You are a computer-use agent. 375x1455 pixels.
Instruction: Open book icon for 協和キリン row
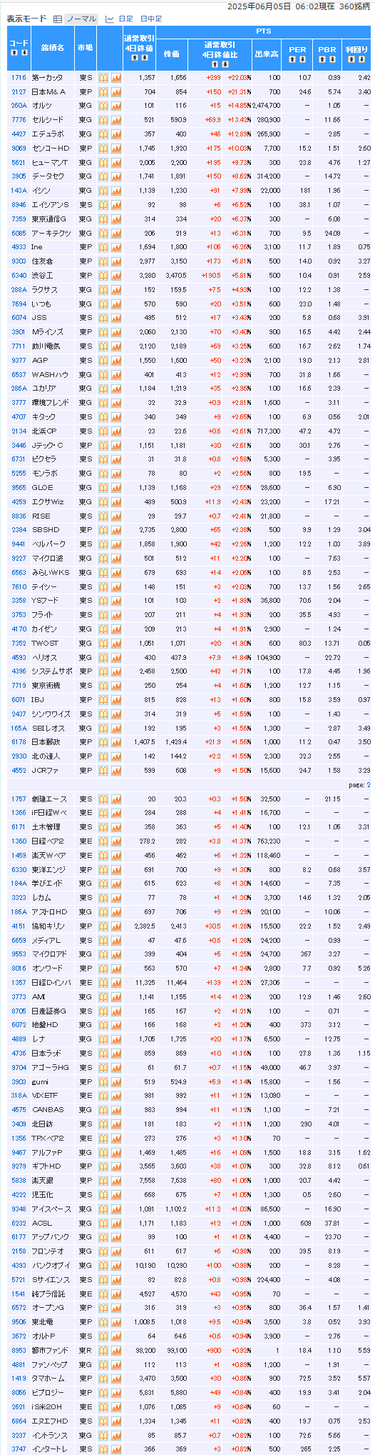pos(103,926)
